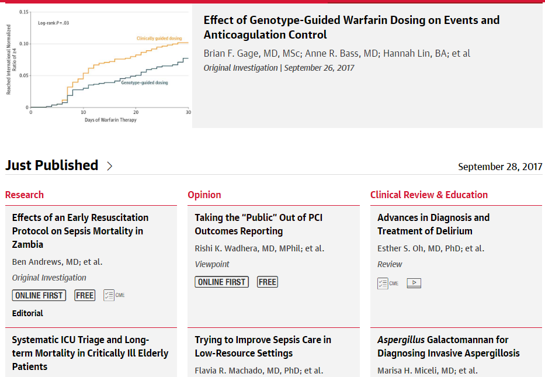Open Trying to Improve Sepsis Care article
The image size is (545, 377).
click(x=263, y=347)
